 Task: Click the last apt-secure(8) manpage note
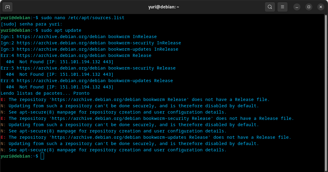(117, 150)
